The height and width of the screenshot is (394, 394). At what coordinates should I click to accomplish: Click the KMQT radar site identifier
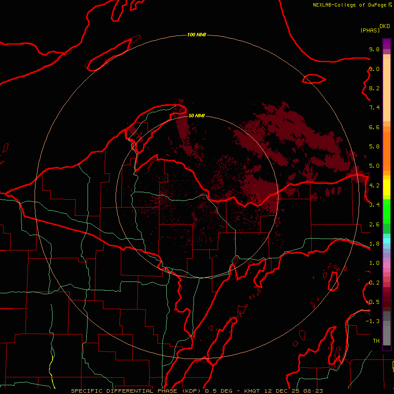click(x=252, y=391)
